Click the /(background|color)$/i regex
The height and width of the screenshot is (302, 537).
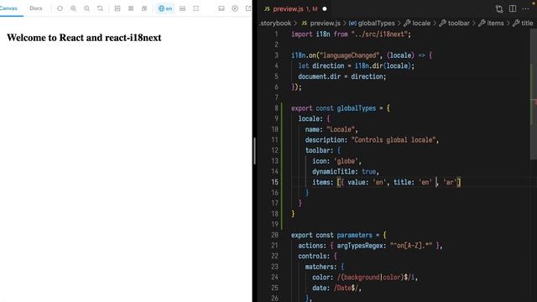[376, 278]
